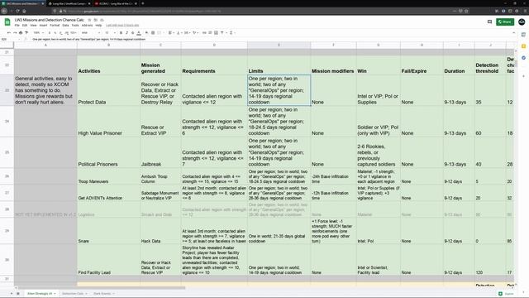
Task: Open the text wrapping dropdown
Action: coord(187,33)
